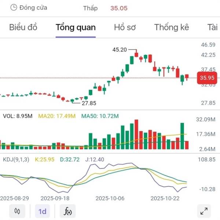Tap the clock icon beside Đóng cửa
The height and width of the screenshot is (220, 220).
pos(14,7)
